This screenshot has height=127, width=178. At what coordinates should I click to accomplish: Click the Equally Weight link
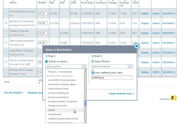tap(13, 93)
